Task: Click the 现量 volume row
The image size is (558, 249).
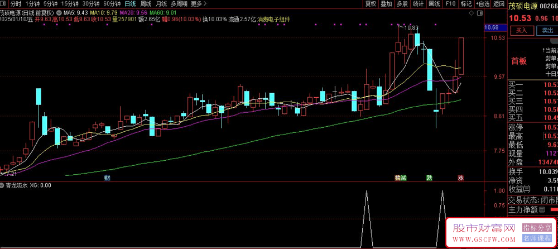Action: (533, 154)
